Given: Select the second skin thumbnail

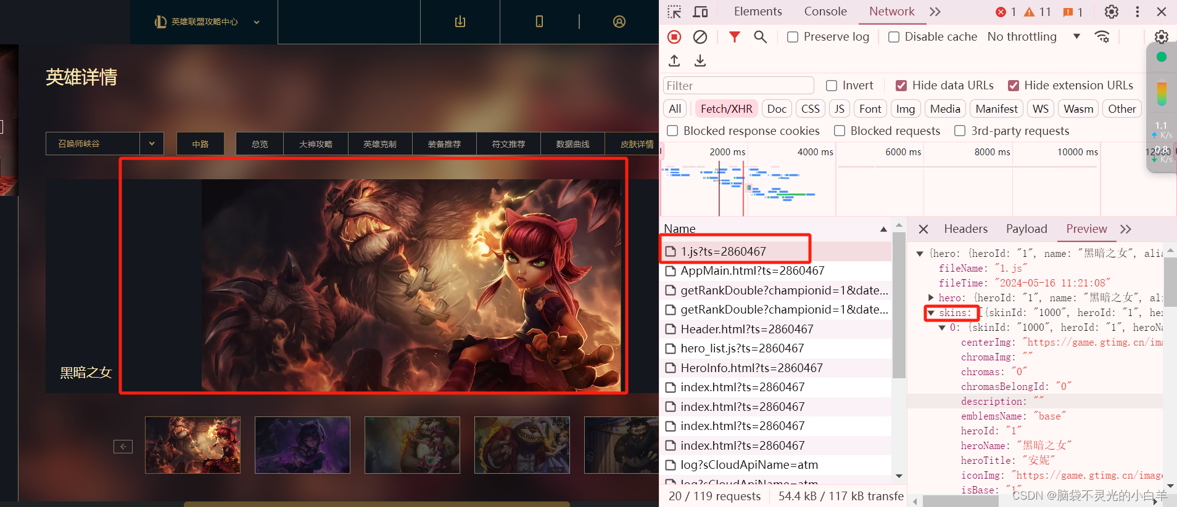Looking at the screenshot, I should (302, 445).
